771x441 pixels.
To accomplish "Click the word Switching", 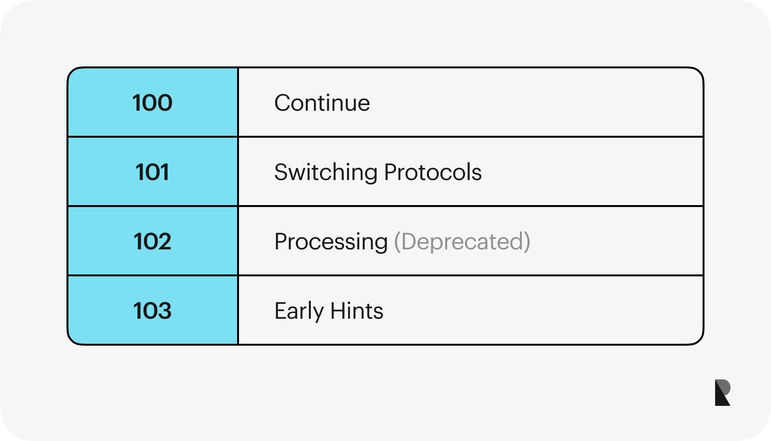I will pyautogui.click(x=326, y=172).
